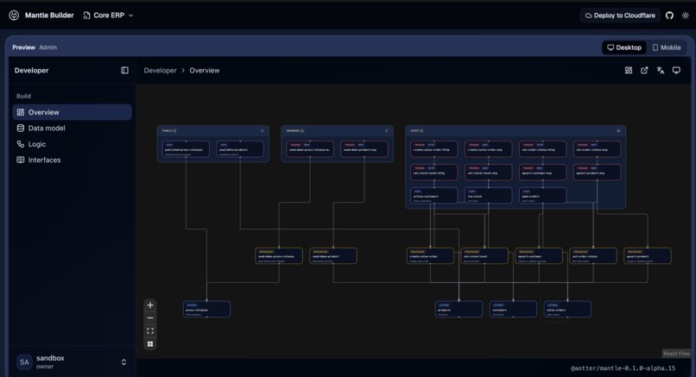Select the products schema node
This screenshot has height=377, width=696.
coord(459,309)
